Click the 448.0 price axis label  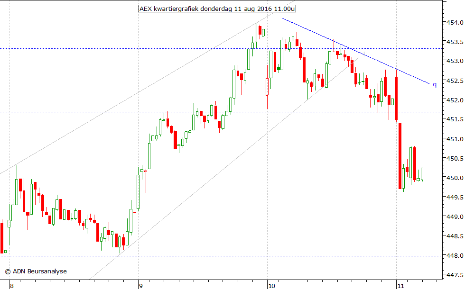pyautogui.click(x=455, y=255)
